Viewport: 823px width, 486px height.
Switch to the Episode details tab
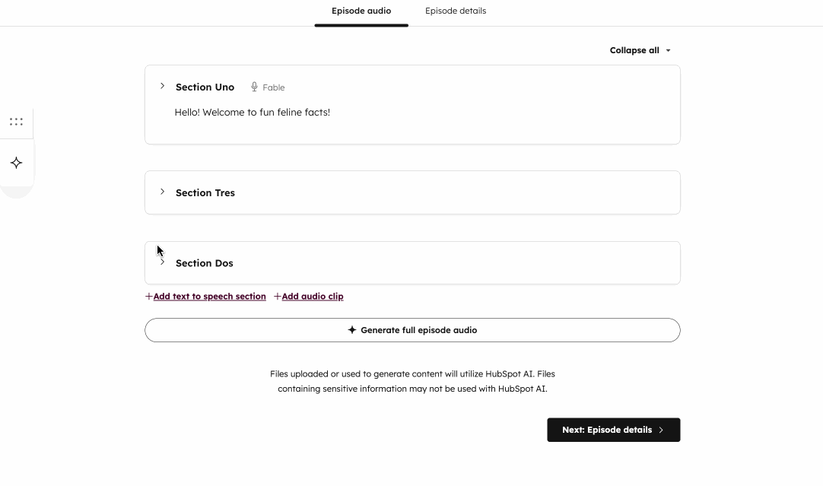[456, 11]
